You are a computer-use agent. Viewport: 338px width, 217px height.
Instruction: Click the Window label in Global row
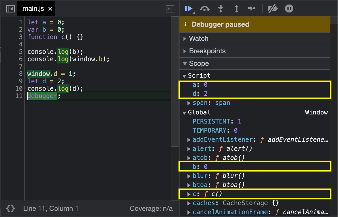[316, 112]
